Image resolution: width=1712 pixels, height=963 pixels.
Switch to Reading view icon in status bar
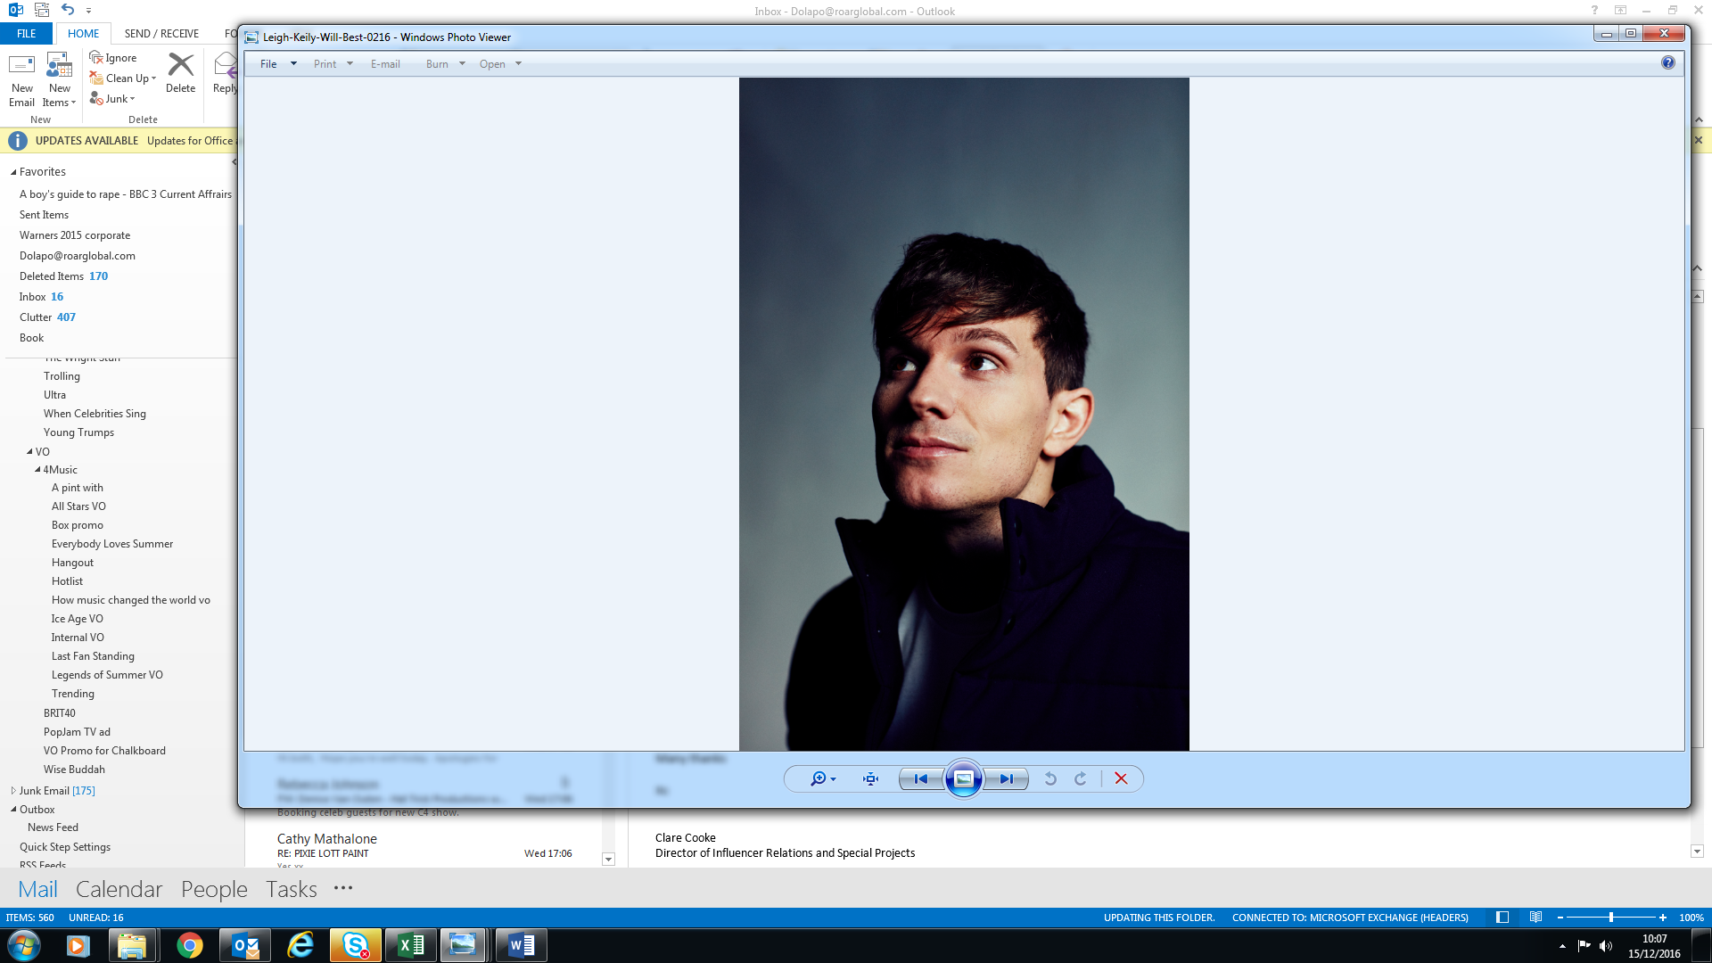(x=1535, y=918)
